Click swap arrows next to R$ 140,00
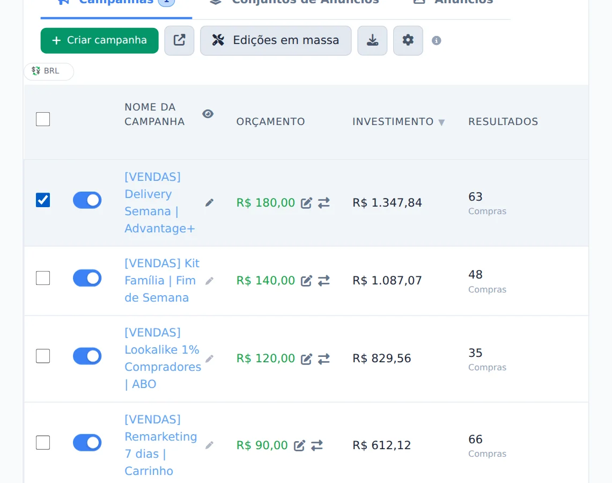This screenshot has height=483, width=612. [324, 280]
